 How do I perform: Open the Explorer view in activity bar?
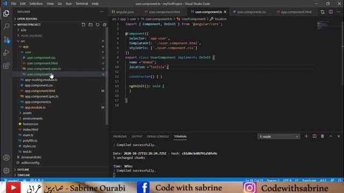tap(6, 13)
